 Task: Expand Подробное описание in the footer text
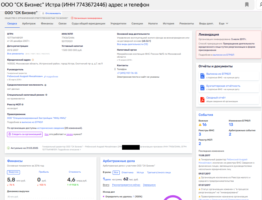69,150
